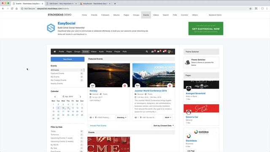The image size is (270, 152).
Task: Click the location pin on the Holiday card
Action: pos(96,117)
